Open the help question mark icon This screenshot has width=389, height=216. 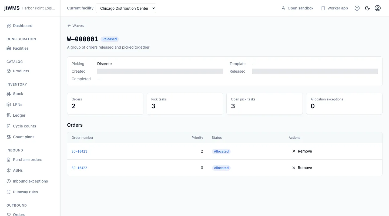pos(357,8)
